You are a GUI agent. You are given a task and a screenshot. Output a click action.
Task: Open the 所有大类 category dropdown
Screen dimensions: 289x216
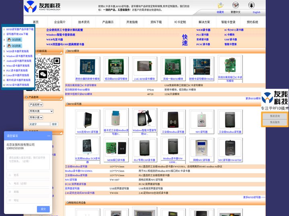[x=41, y=111]
